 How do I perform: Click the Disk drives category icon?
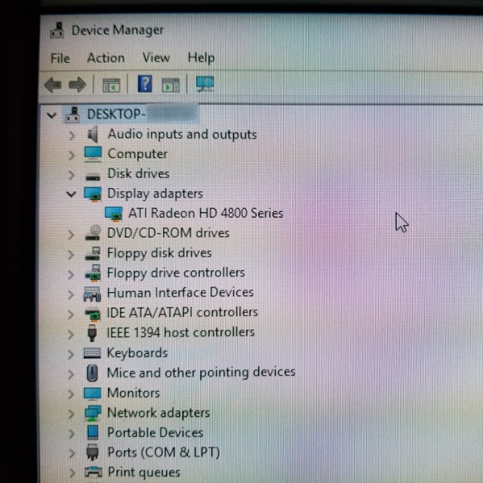point(92,177)
